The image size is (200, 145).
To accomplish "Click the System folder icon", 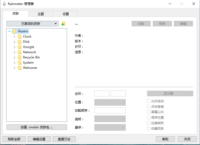I will coord(20,63).
